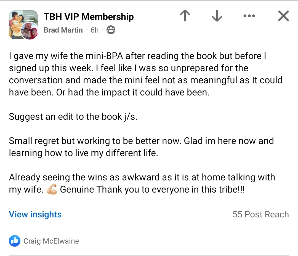This screenshot has width=298, height=256.
Task: Tap the blue thumbs-up reaction icon
Action: tap(15, 241)
